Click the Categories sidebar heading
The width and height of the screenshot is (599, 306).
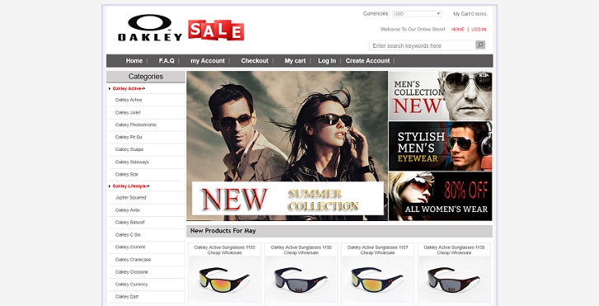(145, 77)
